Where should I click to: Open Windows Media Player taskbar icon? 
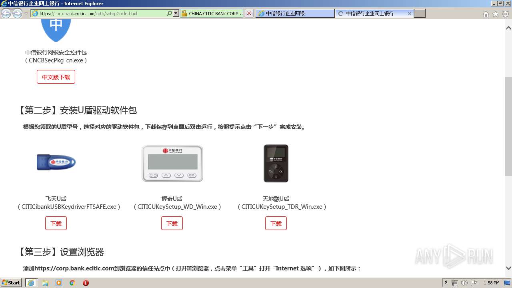pyautogui.click(x=59, y=283)
